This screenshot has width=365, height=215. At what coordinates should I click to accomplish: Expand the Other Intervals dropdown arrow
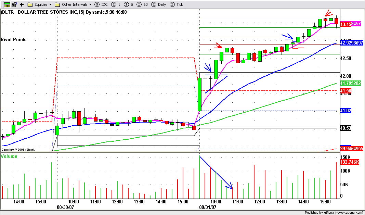click(91, 5)
